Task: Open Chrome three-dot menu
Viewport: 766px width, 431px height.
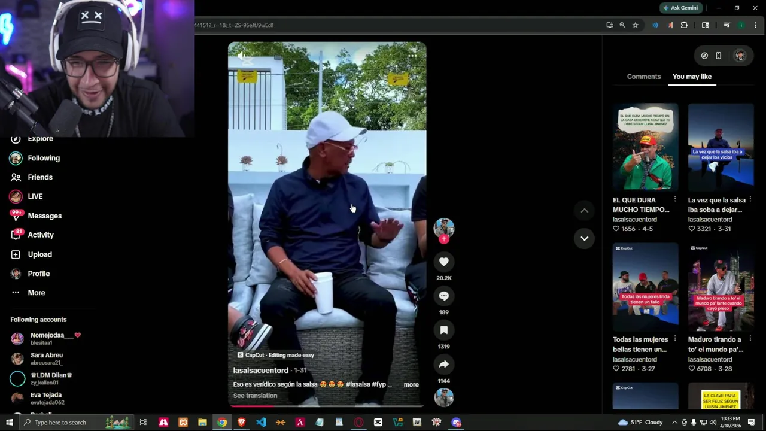Action: [755, 25]
